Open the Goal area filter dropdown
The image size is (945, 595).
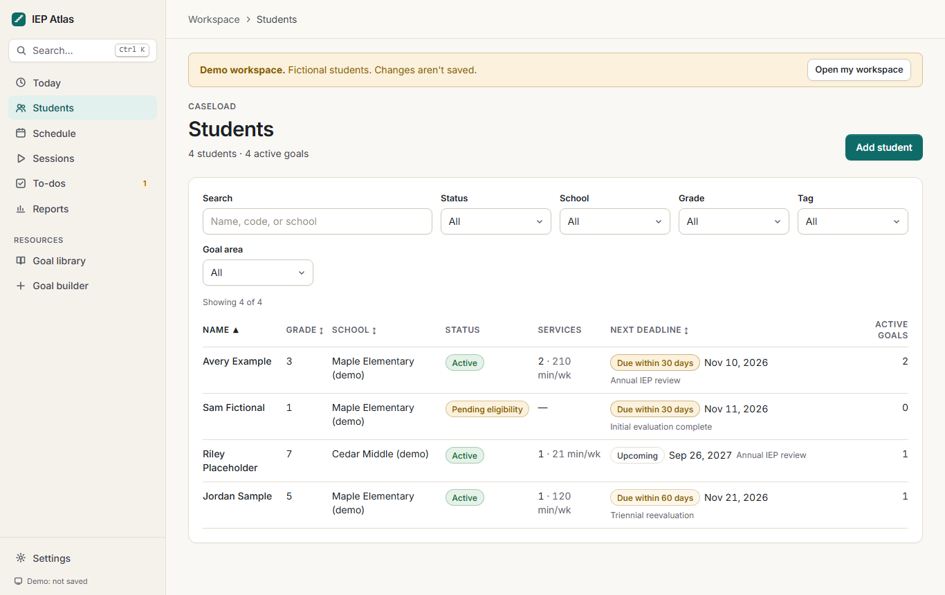[x=258, y=273]
